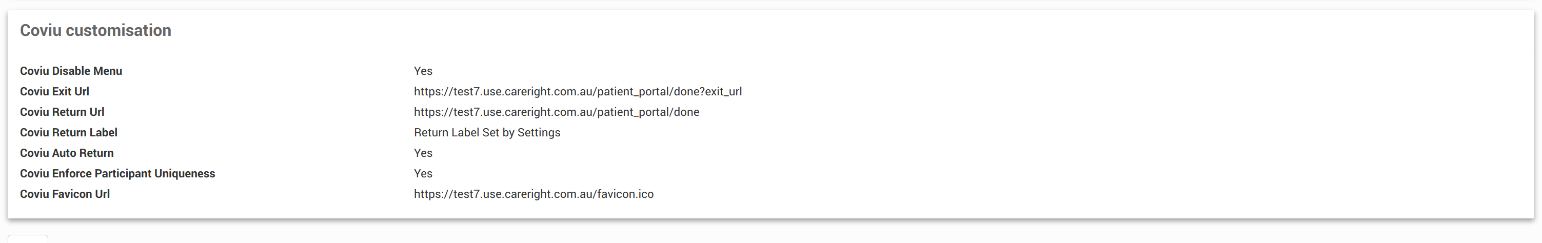This screenshot has height=243, width=1542.
Task: Click the Coviu Return Url label
Action: pyautogui.click(x=62, y=112)
